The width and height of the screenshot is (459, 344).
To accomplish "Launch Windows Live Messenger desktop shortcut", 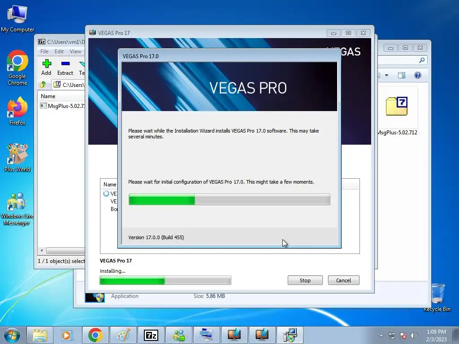I will pos(17,209).
